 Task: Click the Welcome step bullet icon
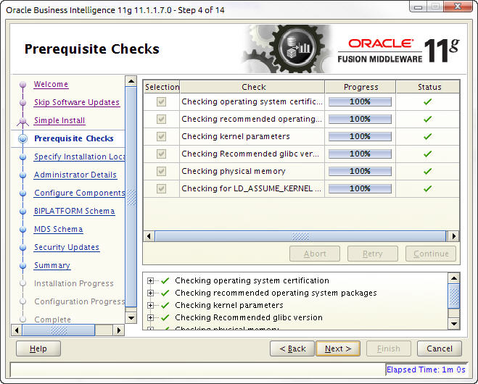pos(23,84)
